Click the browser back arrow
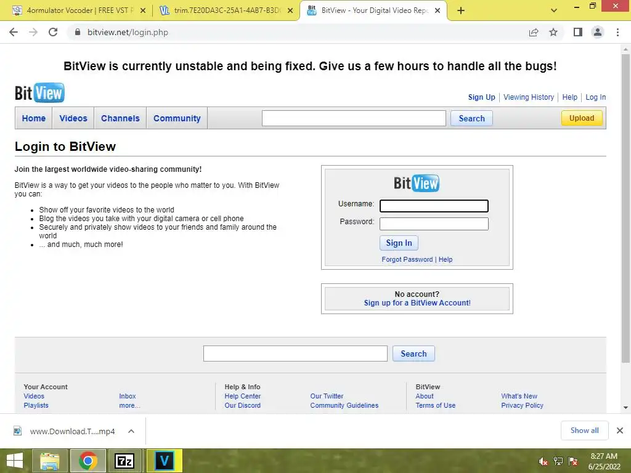Image resolution: width=631 pixels, height=473 pixels. coord(14,32)
